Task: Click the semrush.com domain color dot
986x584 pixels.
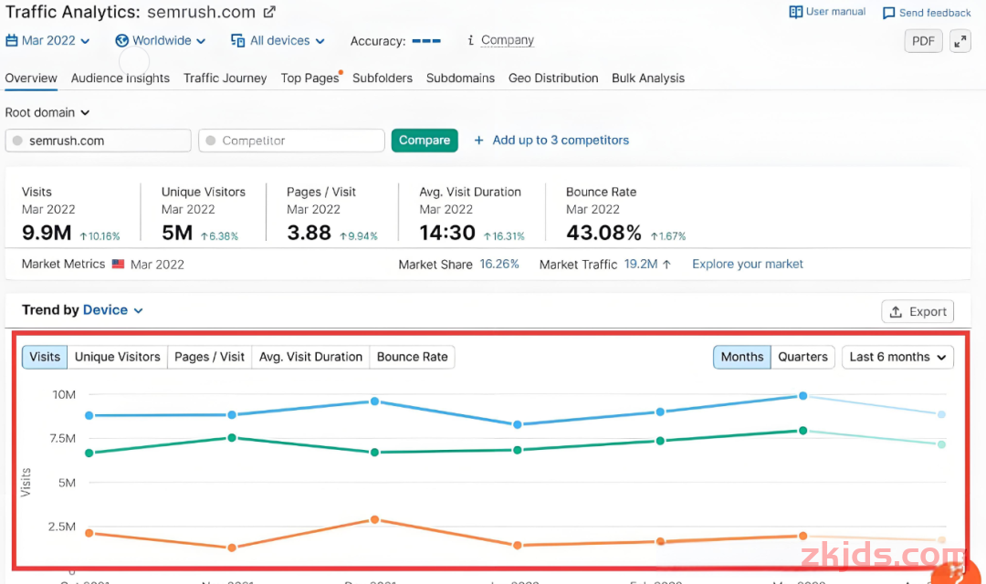Action: click(17, 141)
